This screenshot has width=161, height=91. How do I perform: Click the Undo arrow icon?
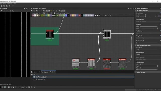click(x=9, y=6)
